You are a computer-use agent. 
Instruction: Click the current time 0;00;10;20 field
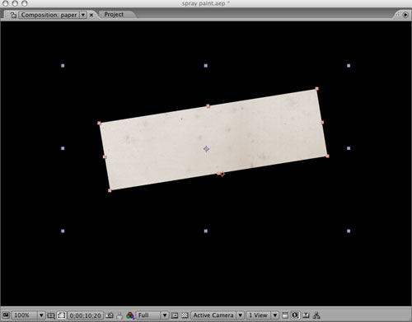(85, 315)
